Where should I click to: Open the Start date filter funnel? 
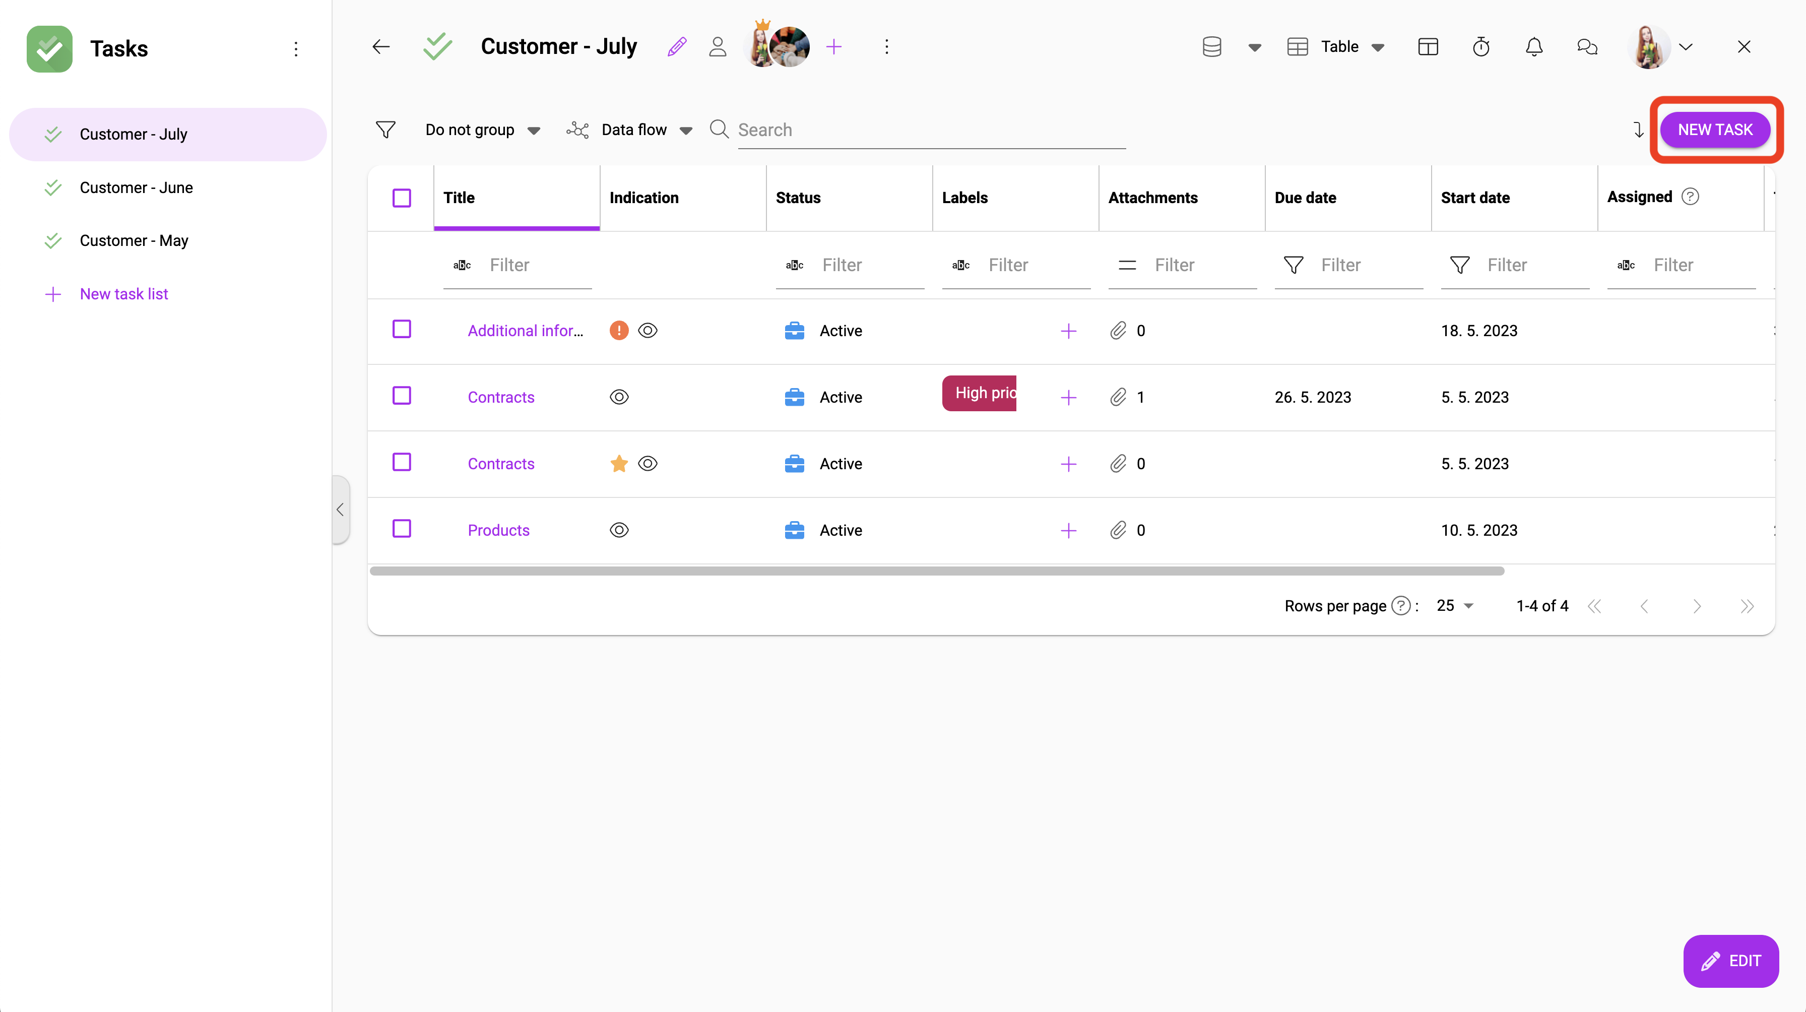coord(1460,265)
